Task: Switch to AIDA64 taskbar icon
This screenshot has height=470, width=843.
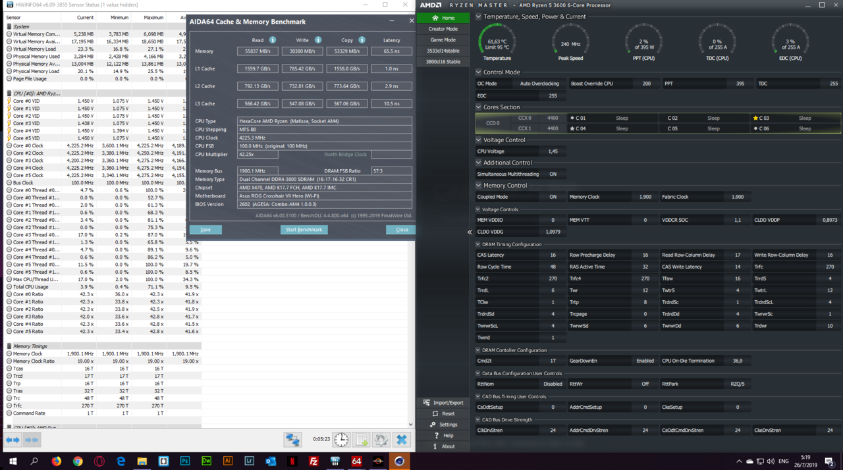Action: pyautogui.click(x=356, y=461)
